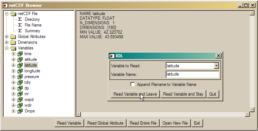Screen dimensions: 258x131
Task: Click the netCDF Browser title bar icon
Action: click(5, 5)
